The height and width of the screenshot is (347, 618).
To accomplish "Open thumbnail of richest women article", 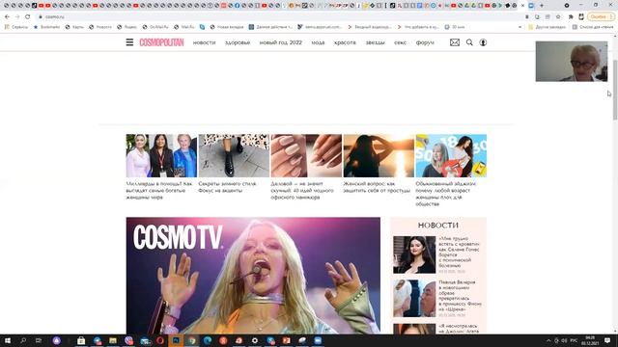I will (161, 155).
